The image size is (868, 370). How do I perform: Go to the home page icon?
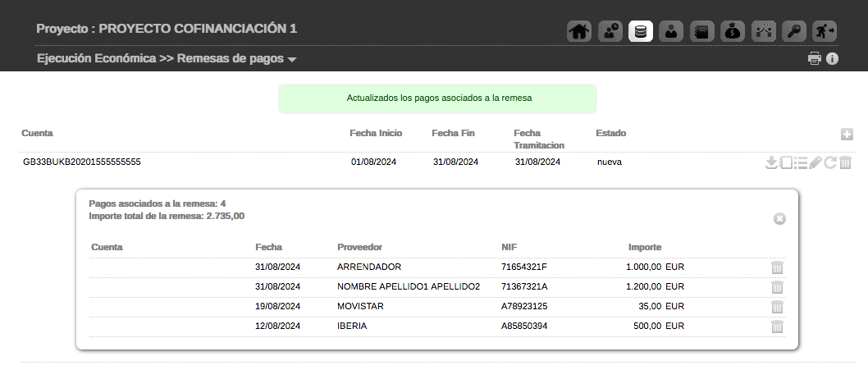[579, 31]
